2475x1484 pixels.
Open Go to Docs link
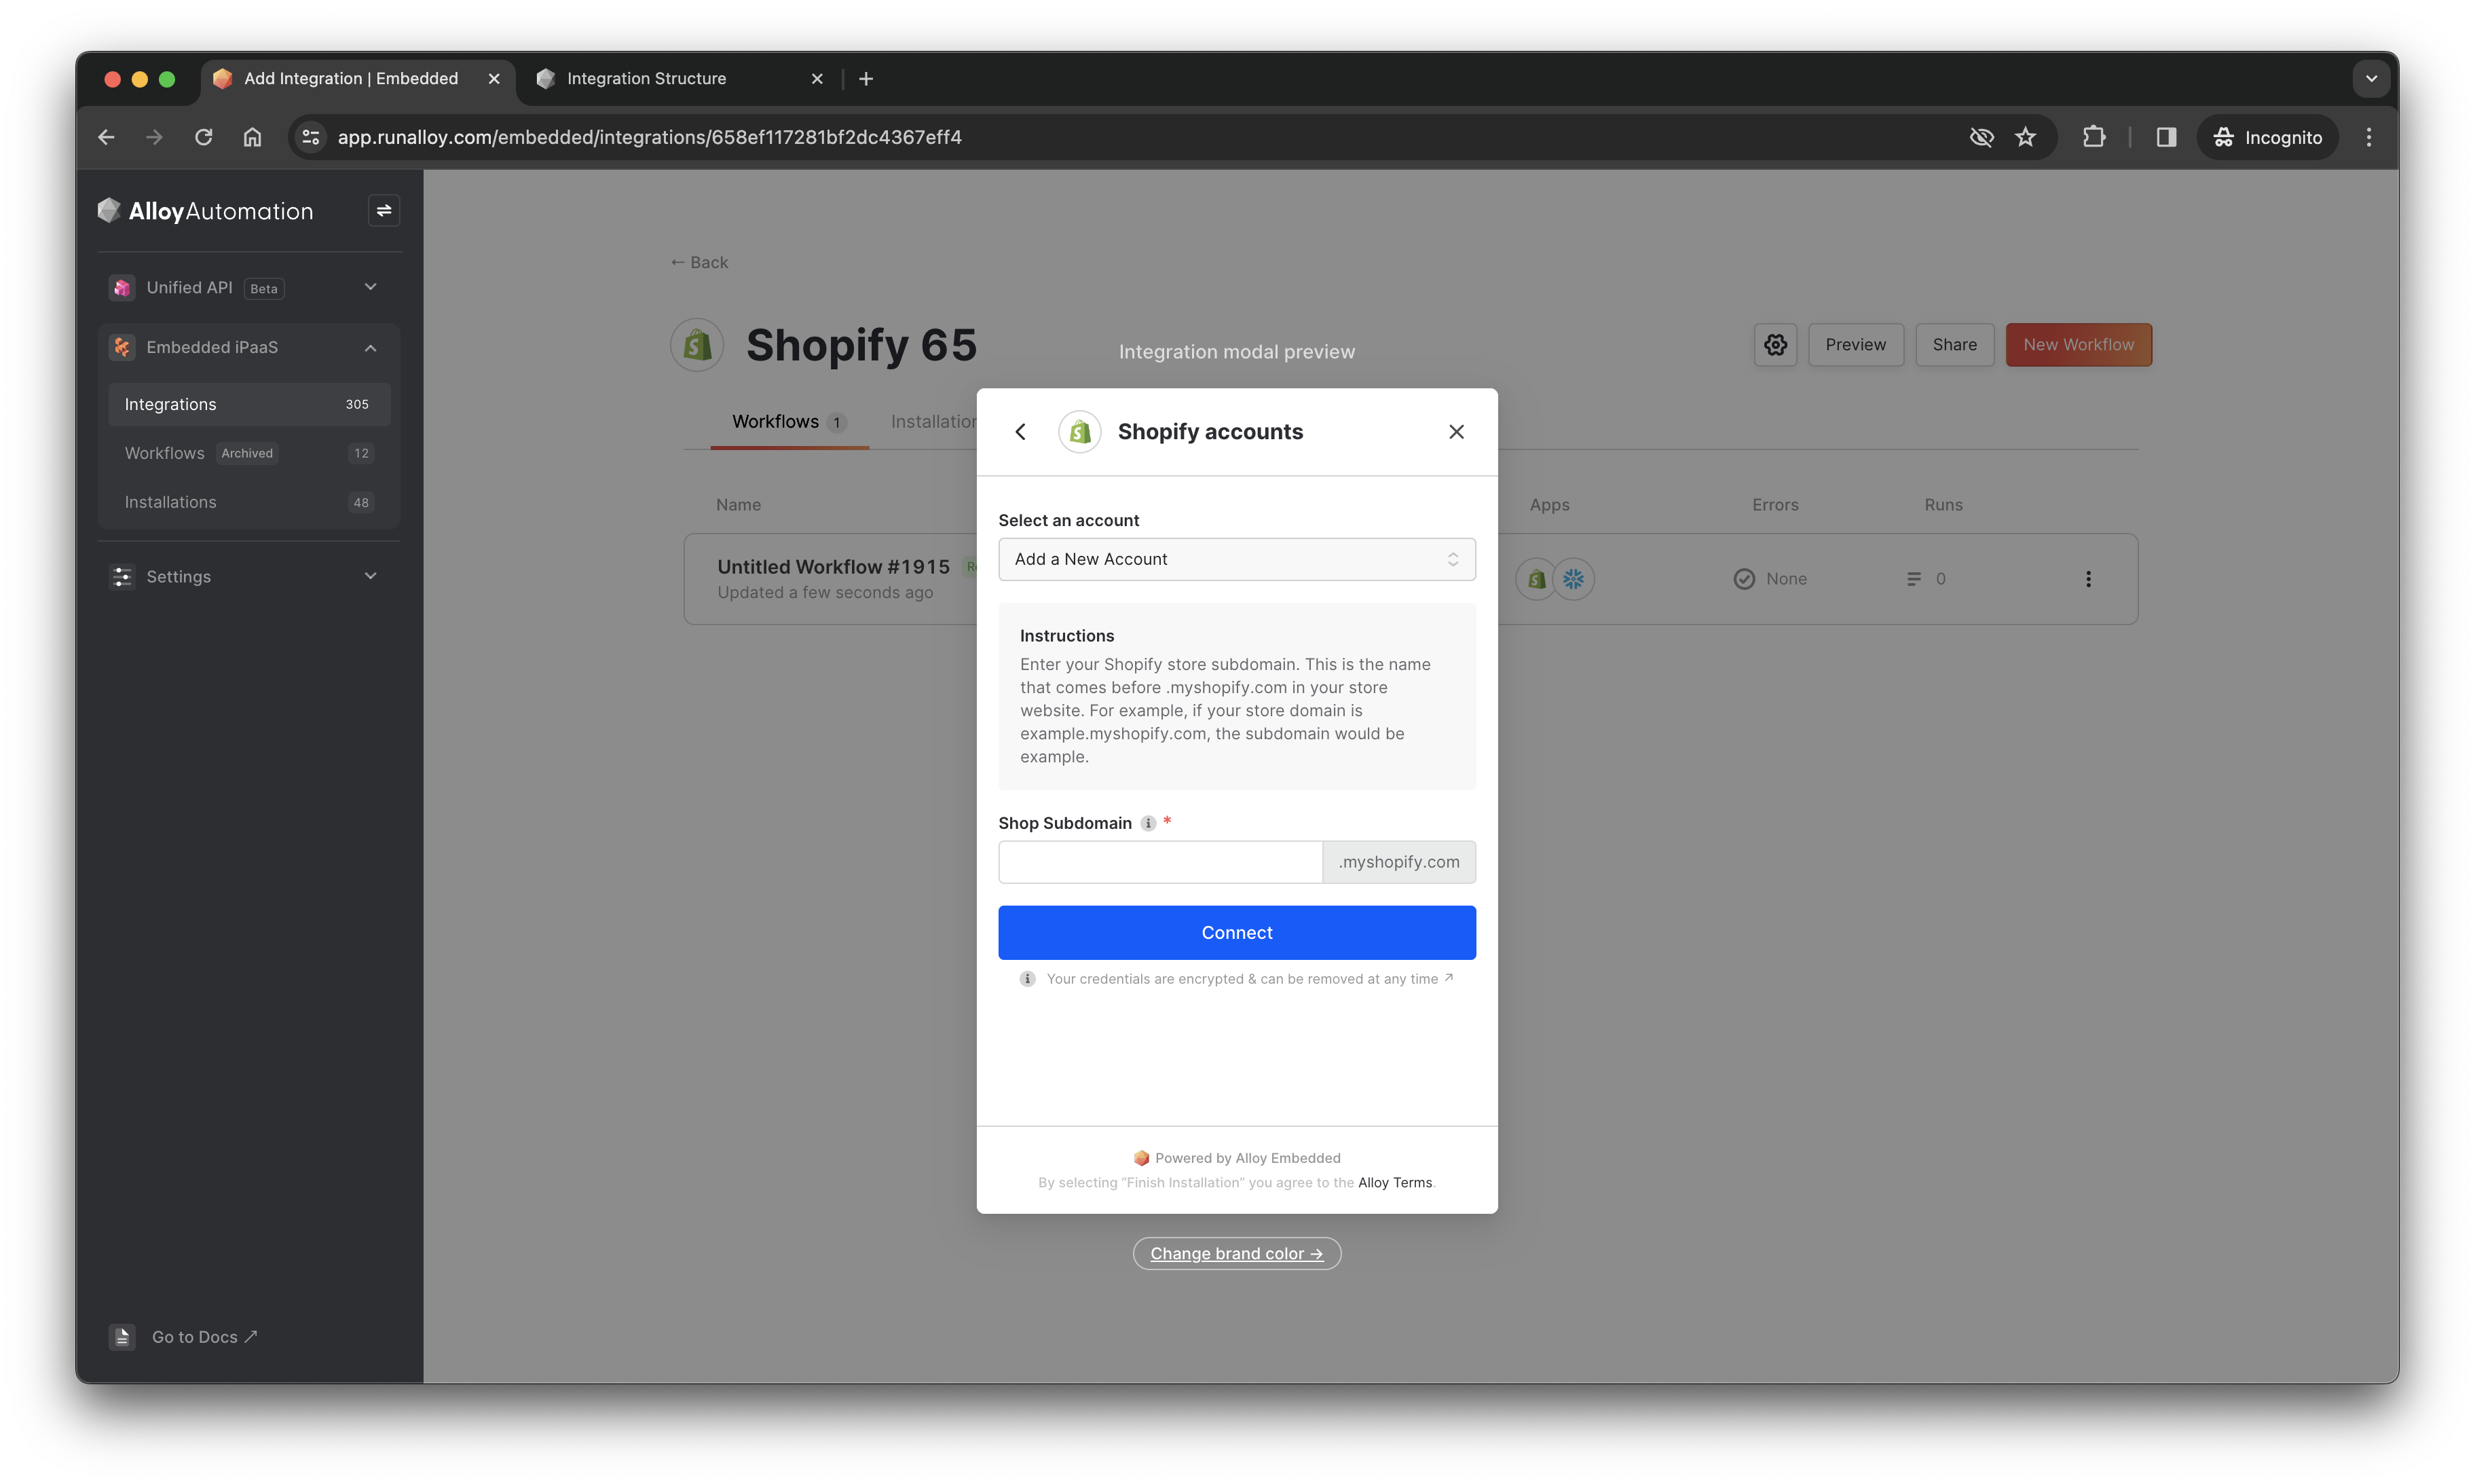pos(204,1337)
